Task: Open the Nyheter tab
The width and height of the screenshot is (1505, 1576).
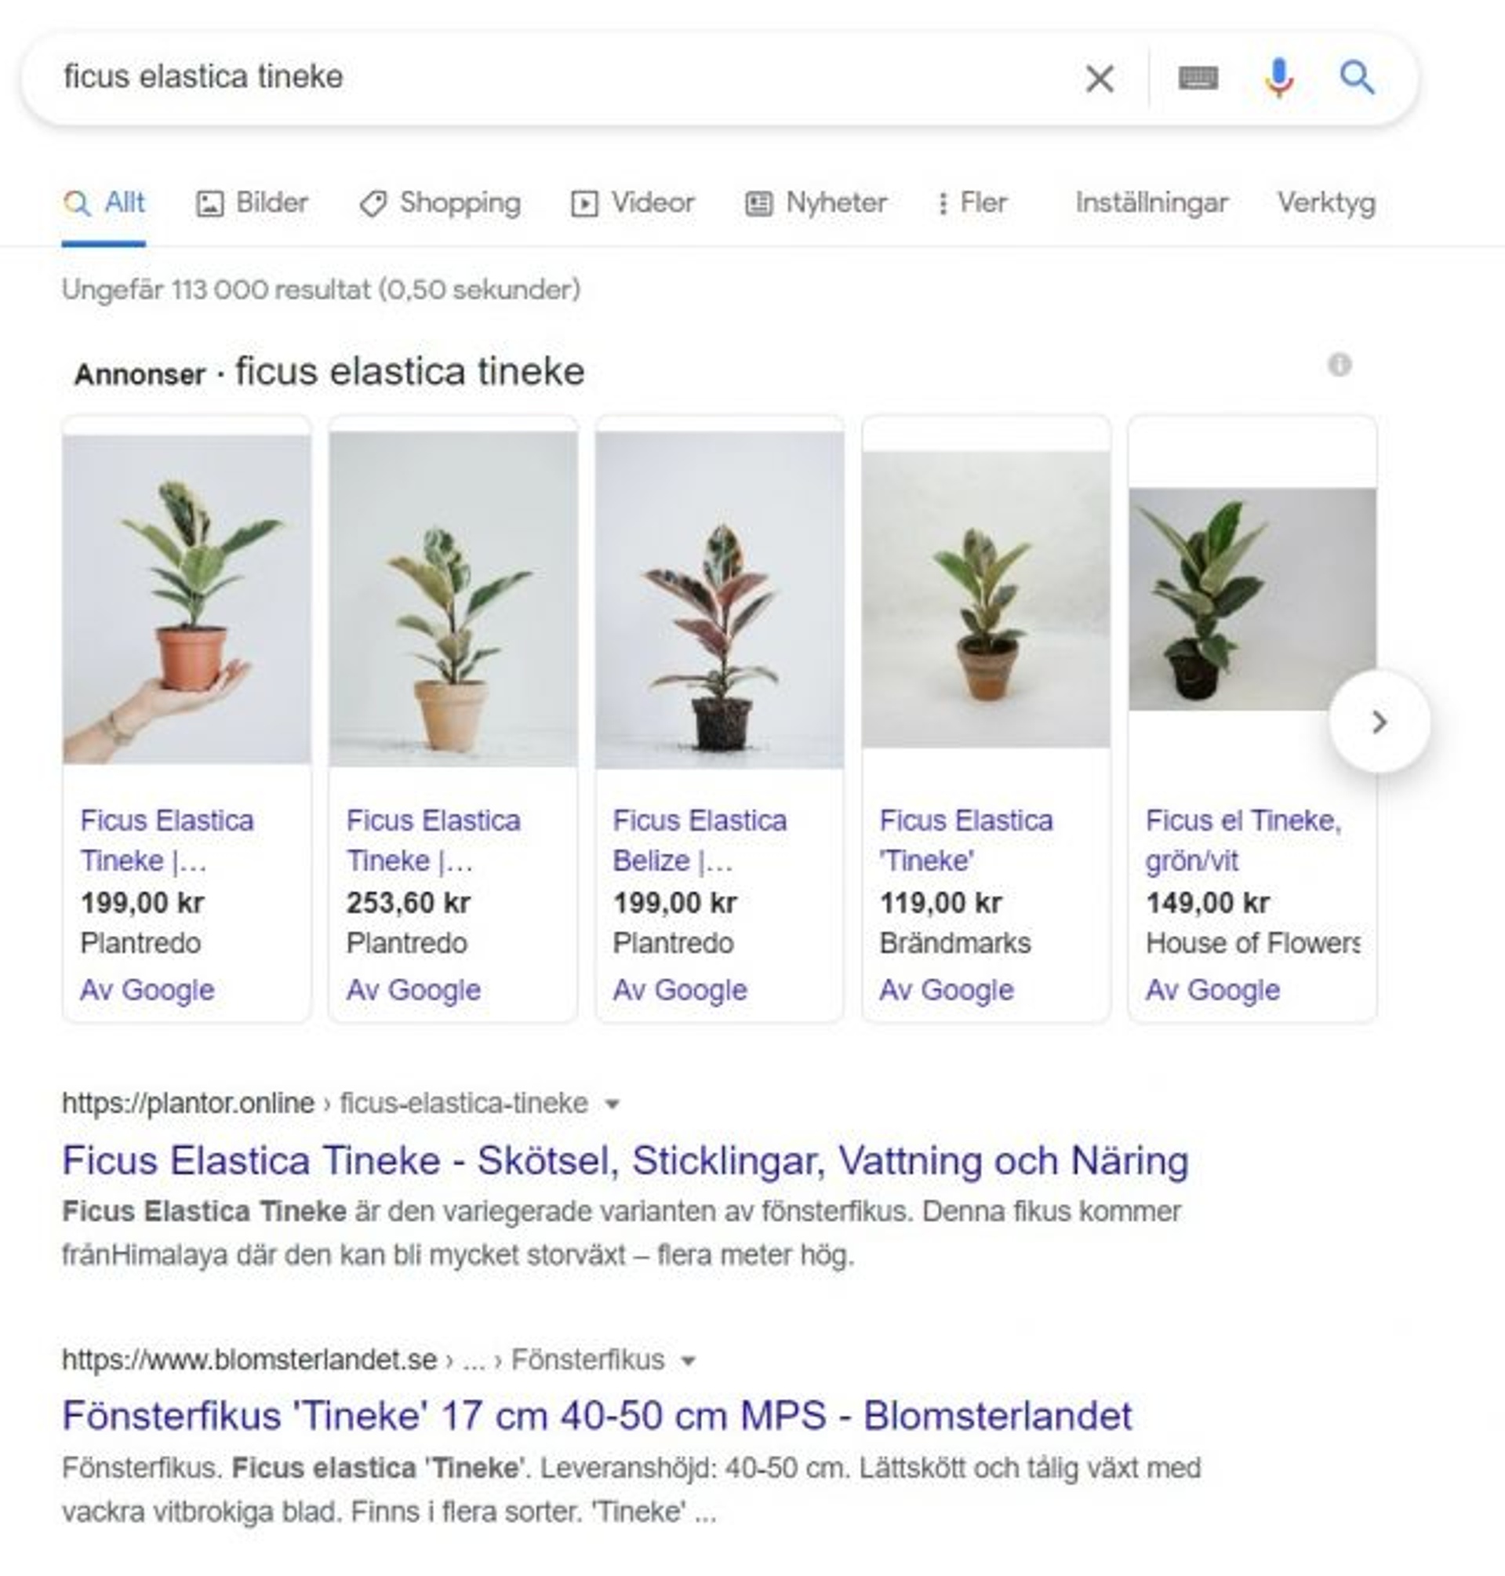Action: [816, 203]
